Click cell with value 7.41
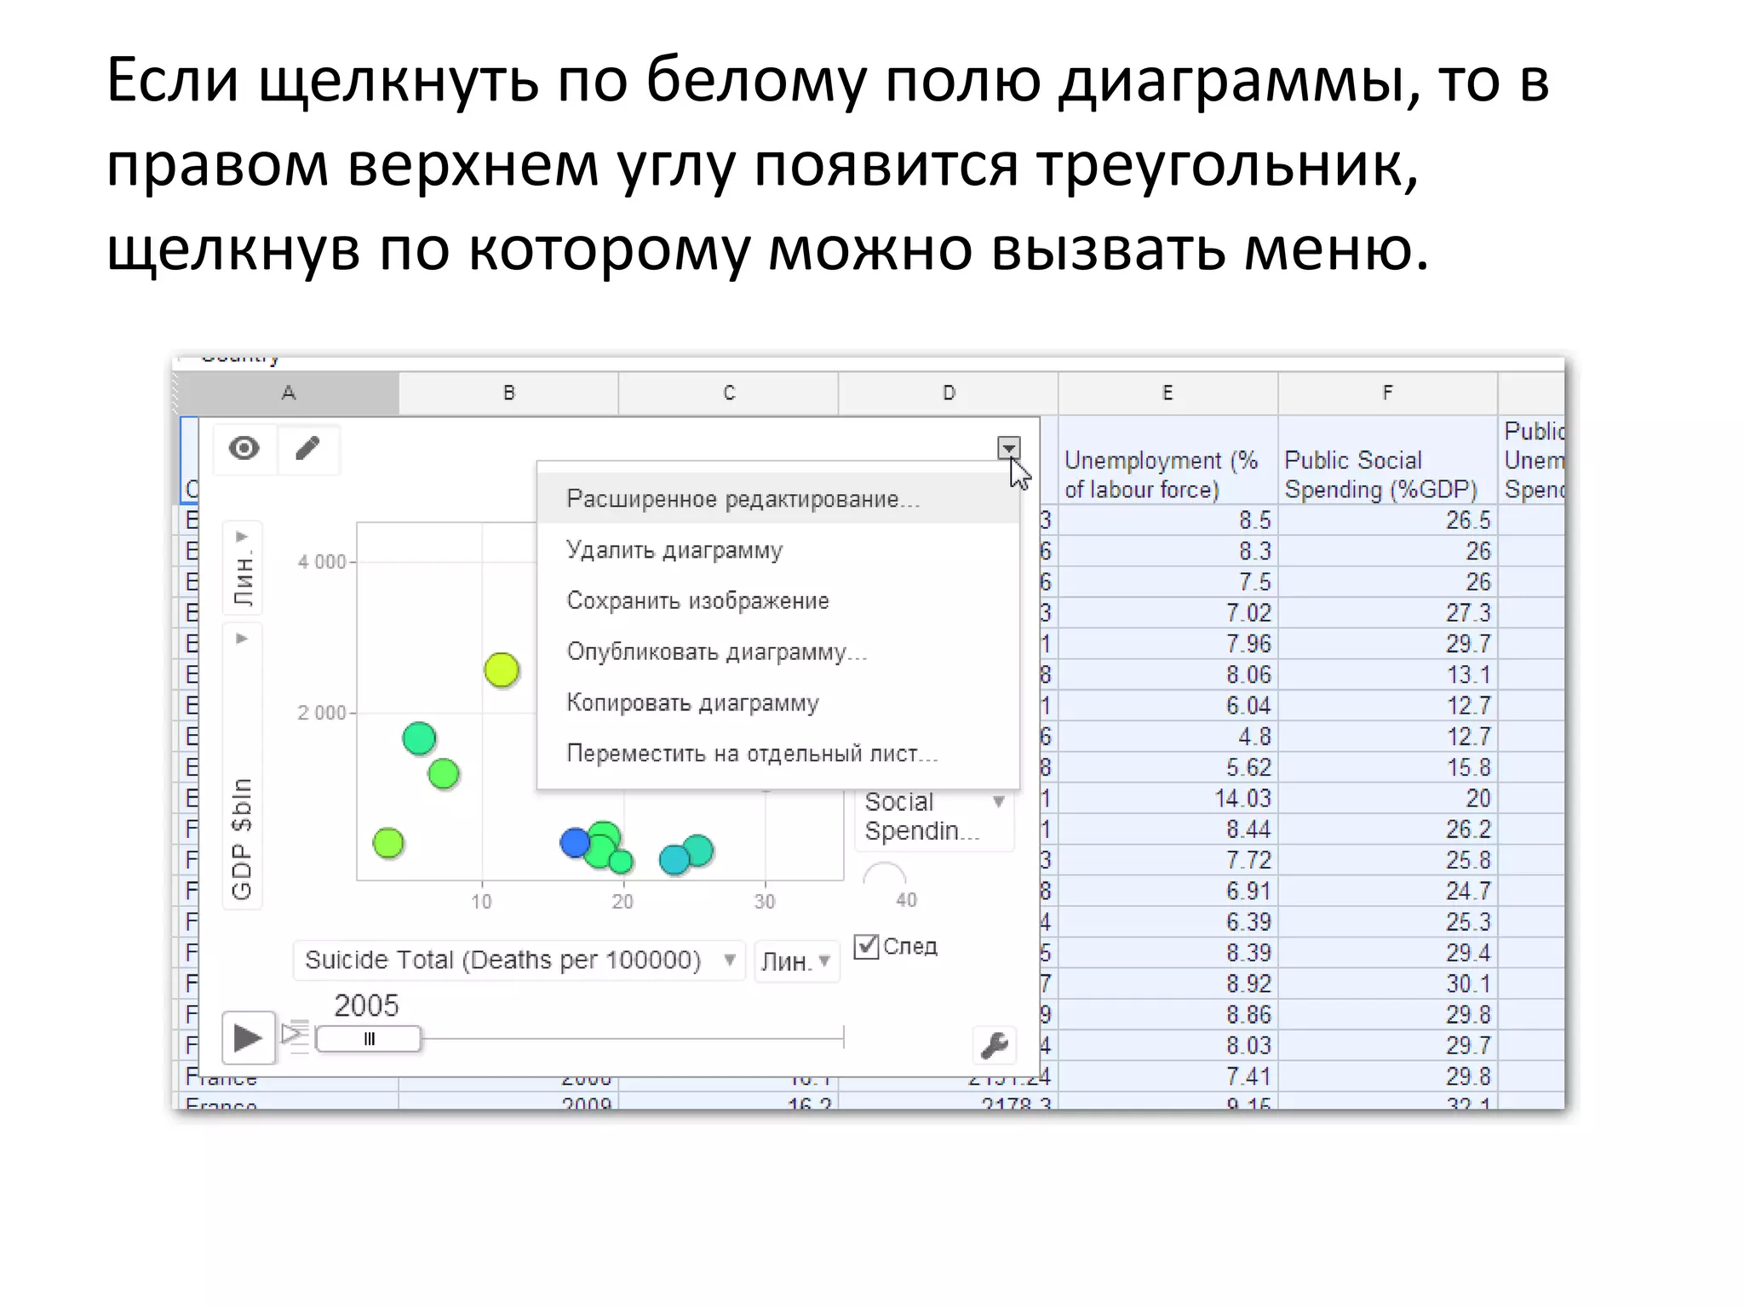Screen dimensions: 1744x1308 pos(1167,1076)
